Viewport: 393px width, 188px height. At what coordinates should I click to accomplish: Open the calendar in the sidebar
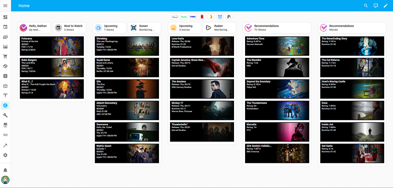click(5, 27)
